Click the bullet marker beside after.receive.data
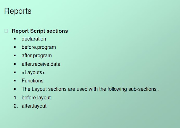 point(15,64)
